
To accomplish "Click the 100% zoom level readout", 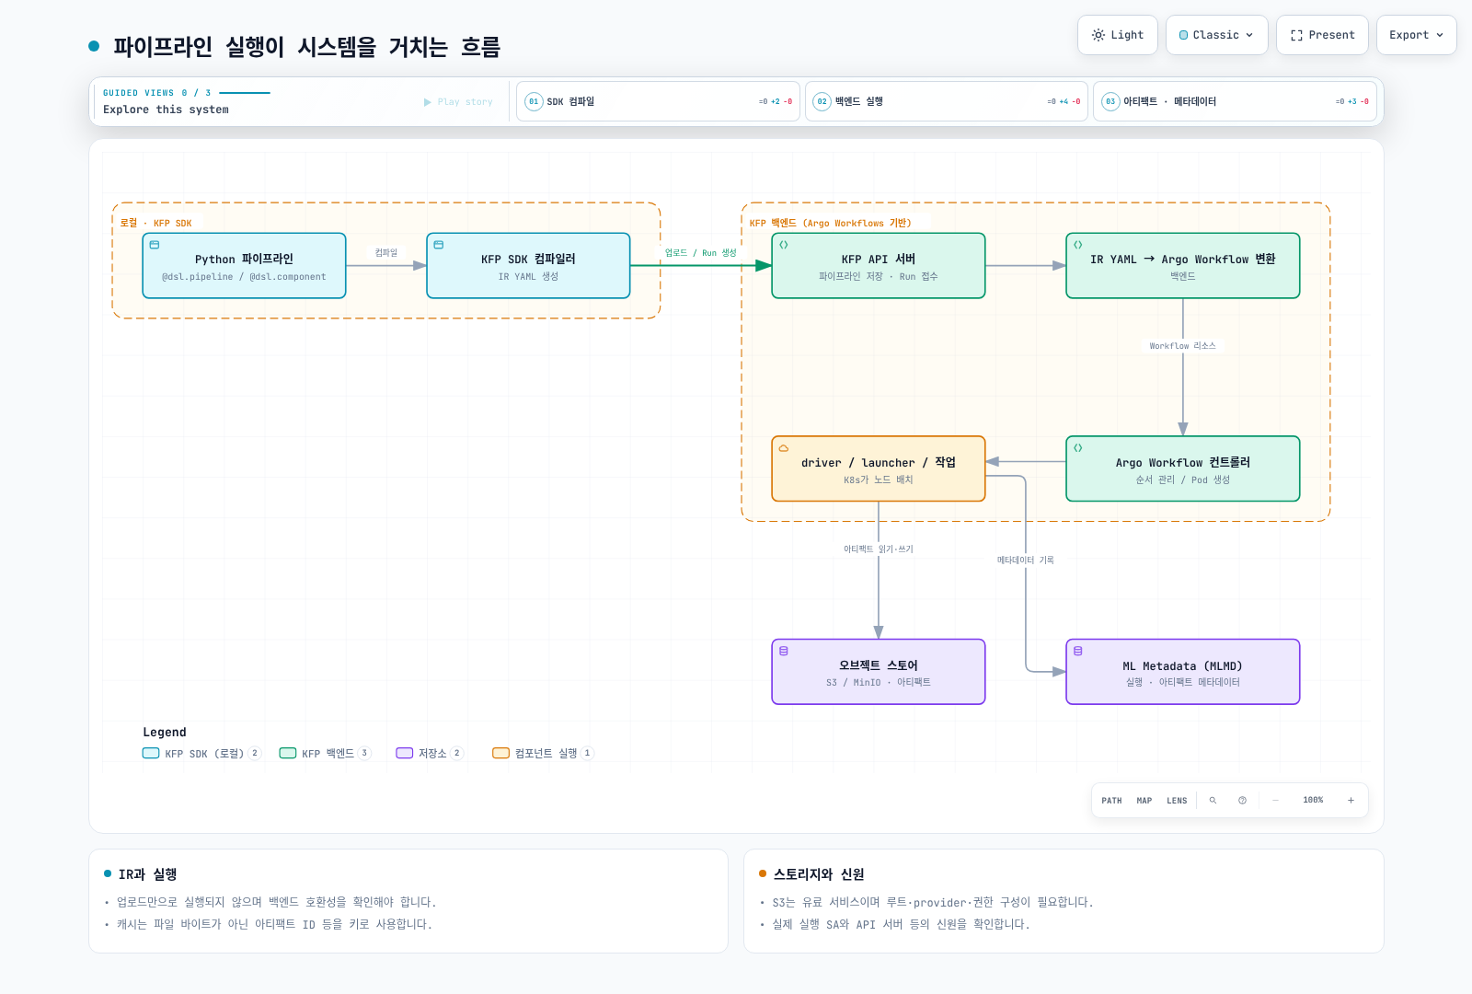I will tap(1313, 801).
